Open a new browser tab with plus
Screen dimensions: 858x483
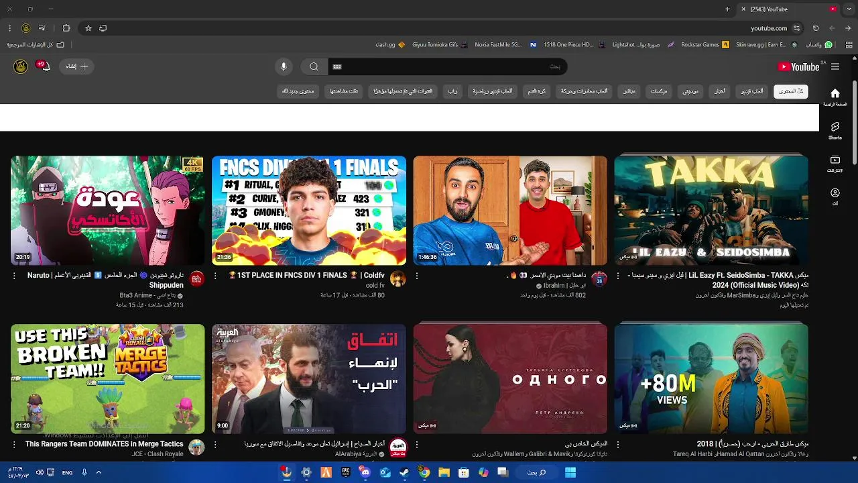click(x=727, y=9)
